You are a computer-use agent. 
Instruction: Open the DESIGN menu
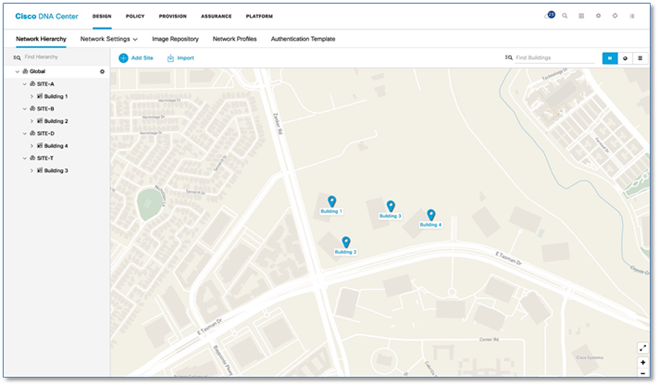(102, 17)
